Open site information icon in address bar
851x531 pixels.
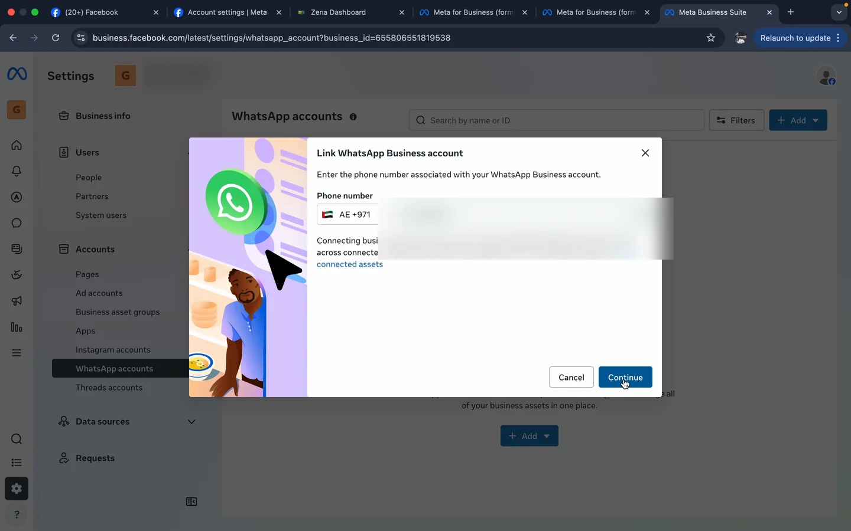click(x=81, y=38)
